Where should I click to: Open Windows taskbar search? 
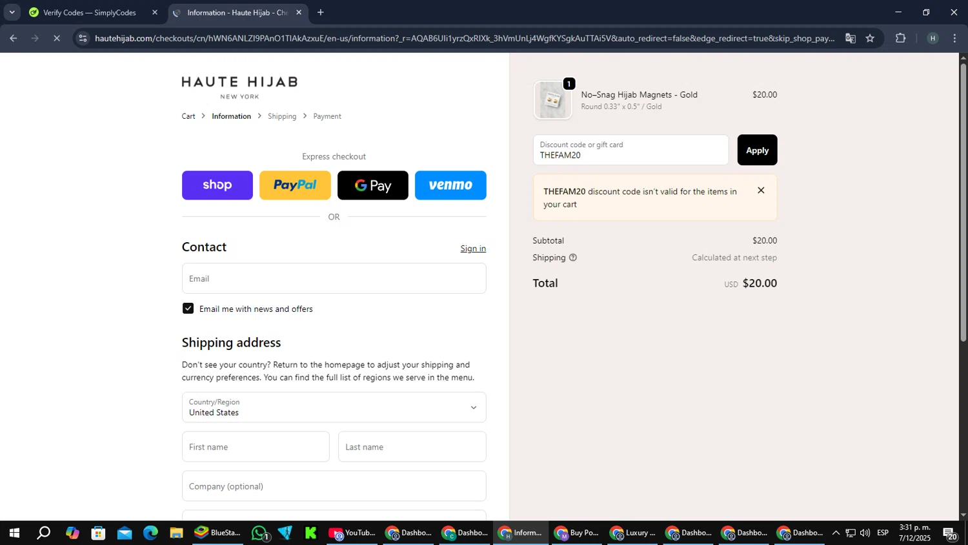coord(43,533)
